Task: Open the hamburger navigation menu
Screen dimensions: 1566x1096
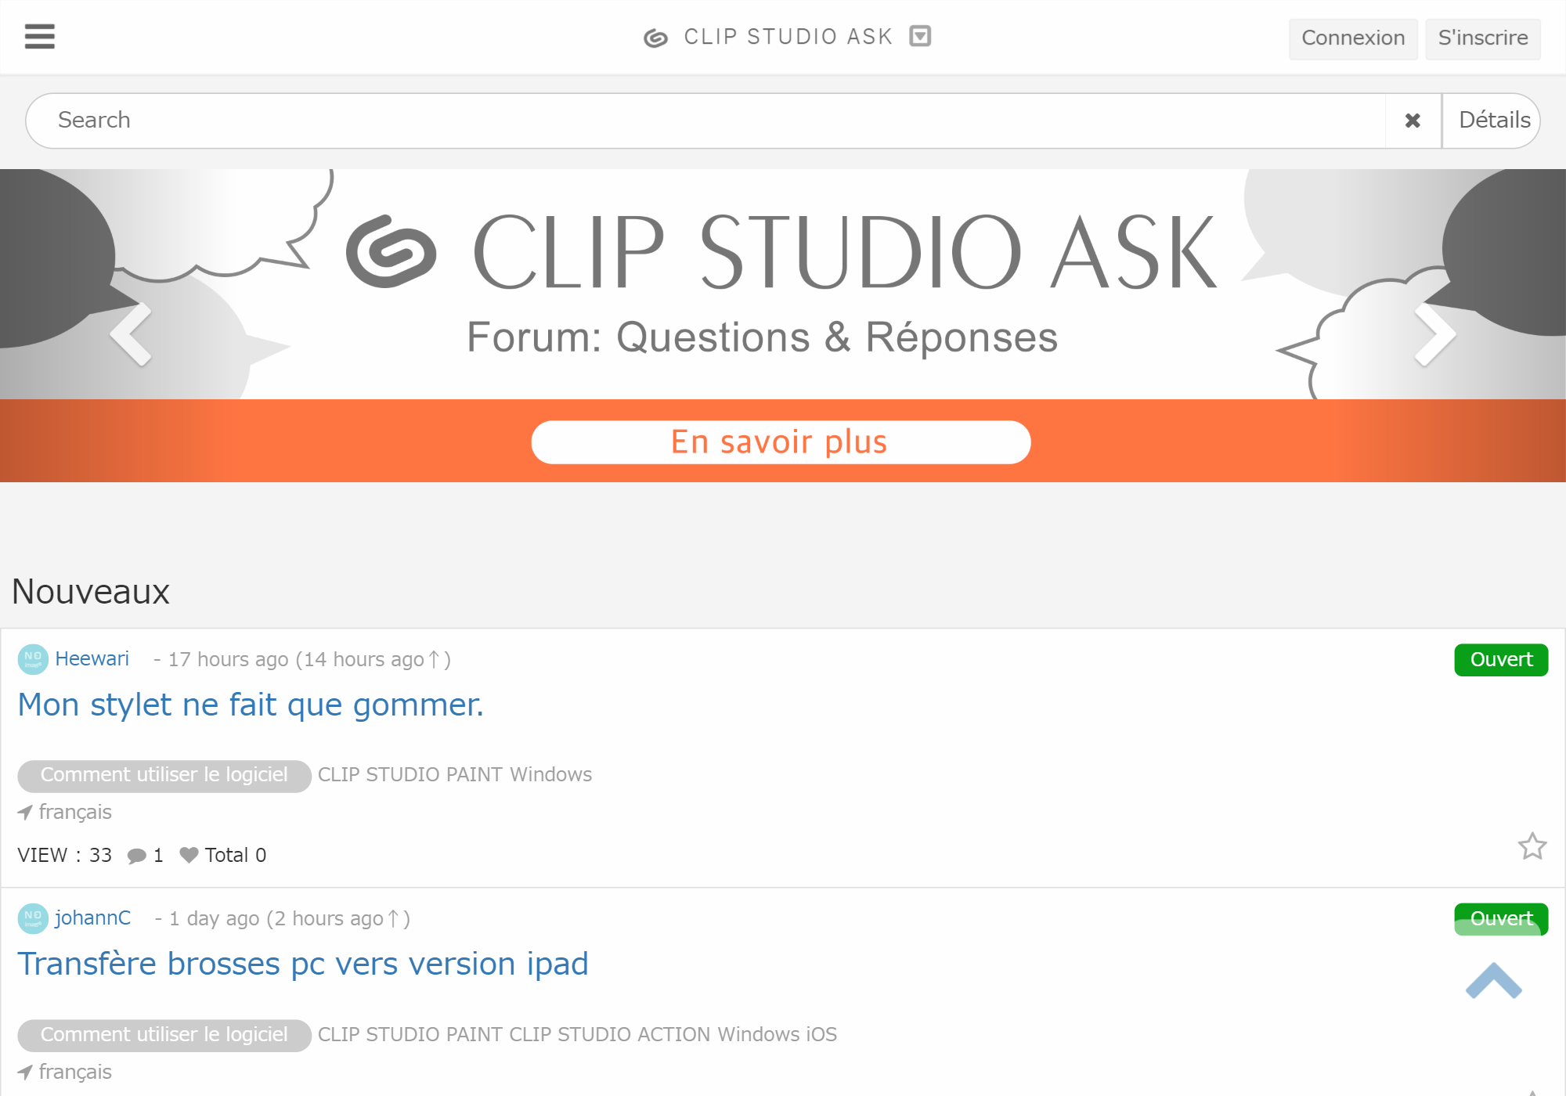Action: [39, 36]
